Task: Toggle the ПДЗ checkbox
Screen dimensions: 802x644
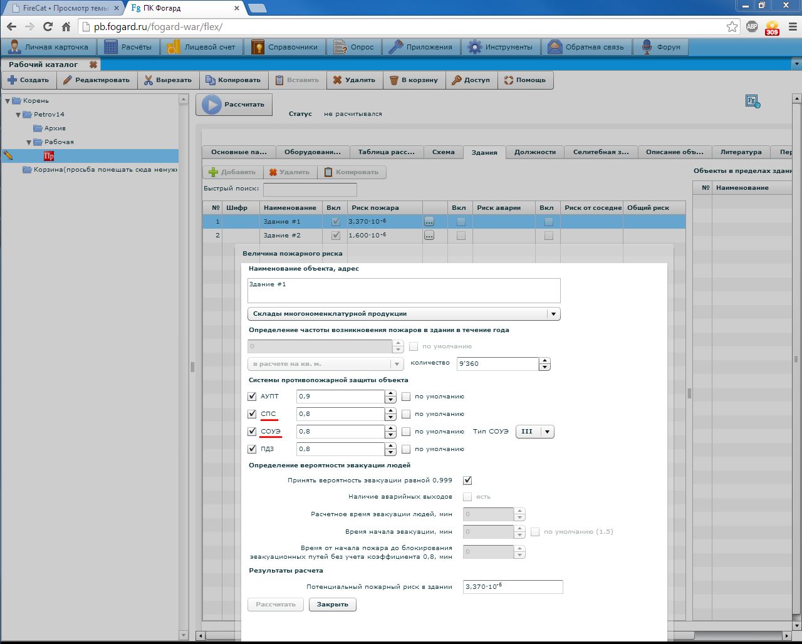Action: point(253,449)
